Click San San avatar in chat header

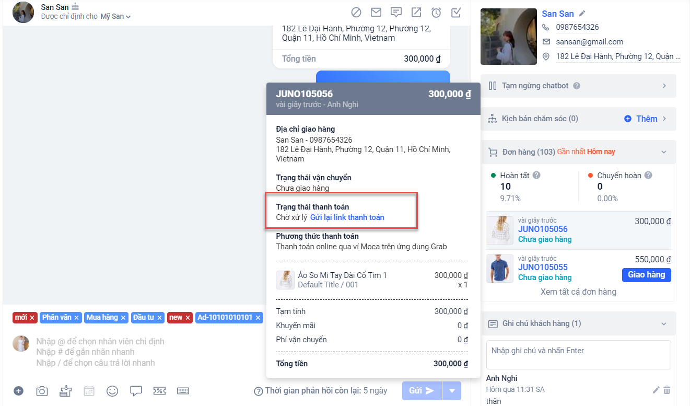(x=23, y=12)
